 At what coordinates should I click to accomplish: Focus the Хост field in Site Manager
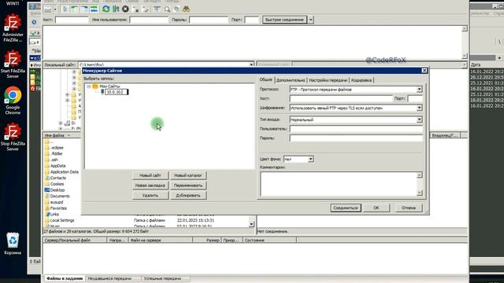341,98
